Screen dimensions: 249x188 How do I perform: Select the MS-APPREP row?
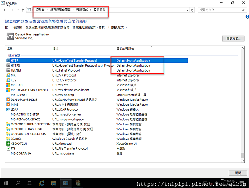[97, 95]
